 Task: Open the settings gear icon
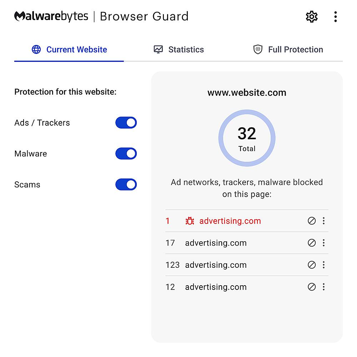click(x=311, y=16)
